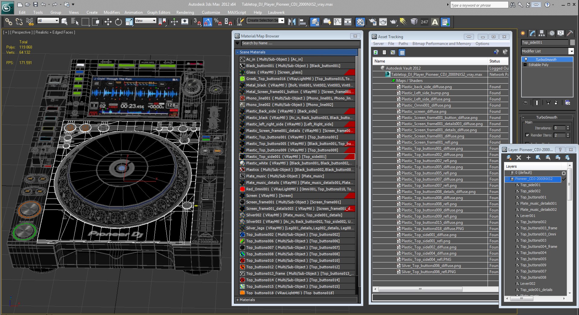Click the Top_side001 object color swatch
579x315 pixels.
click(x=572, y=43)
